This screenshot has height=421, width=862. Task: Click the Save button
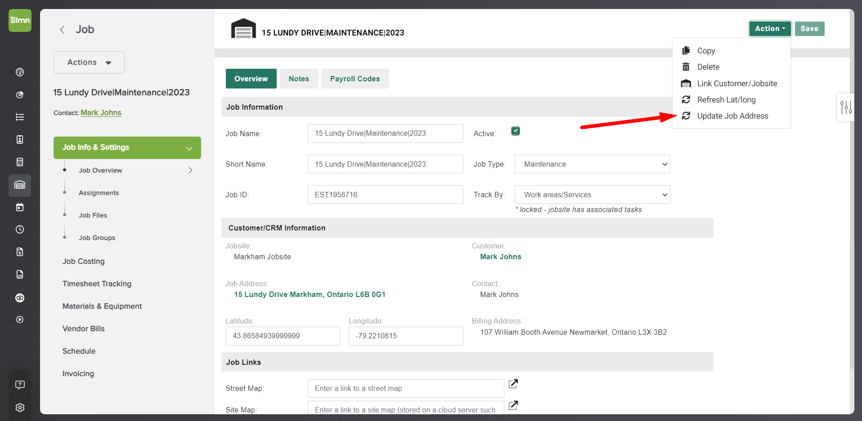point(809,29)
